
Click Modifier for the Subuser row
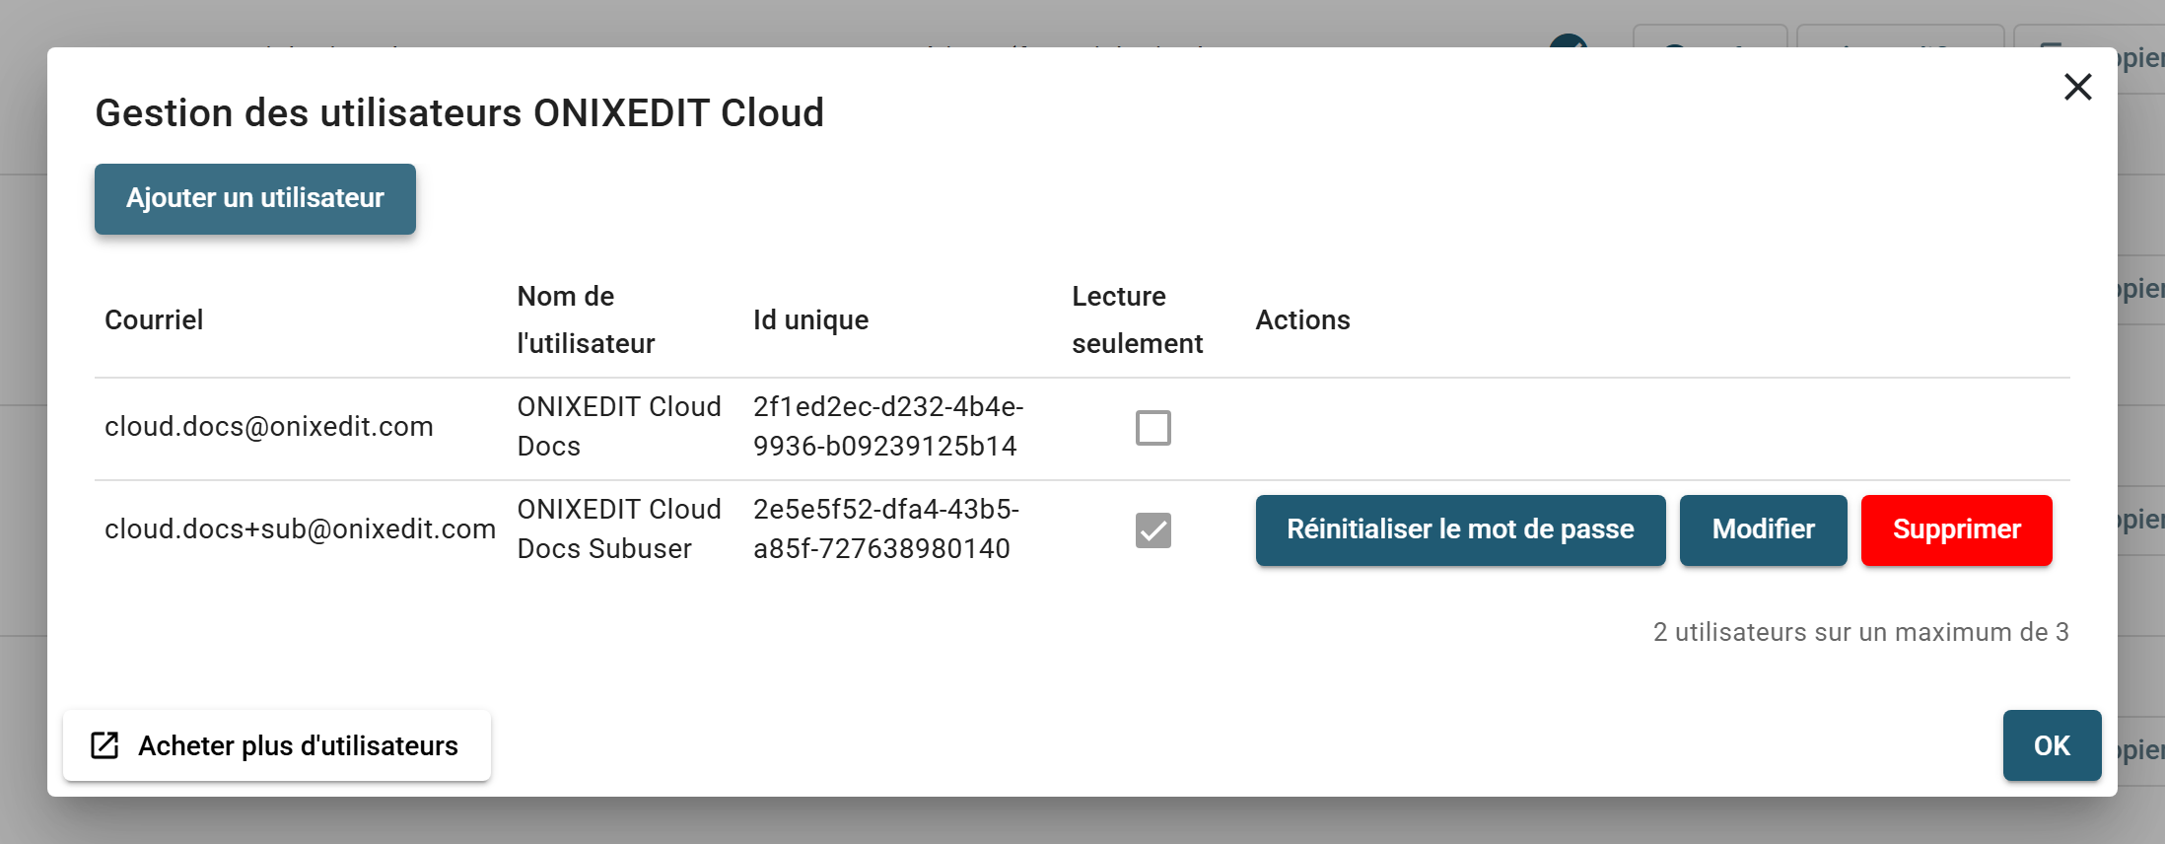tap(1763, 529)
